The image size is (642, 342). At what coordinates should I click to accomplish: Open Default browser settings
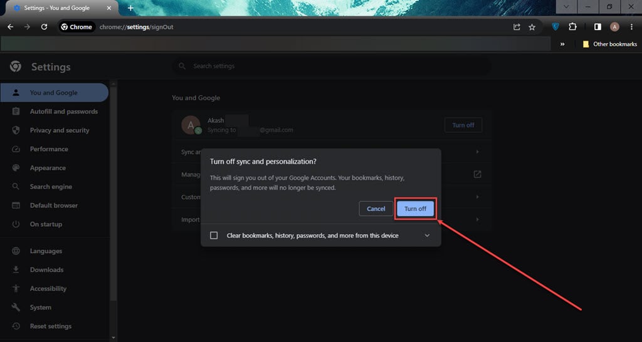55,205
